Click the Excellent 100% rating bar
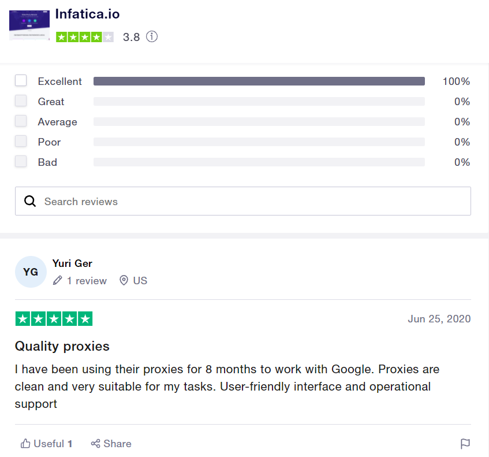Viewport: 489px width, 457px height. click(x=259, y=81)
